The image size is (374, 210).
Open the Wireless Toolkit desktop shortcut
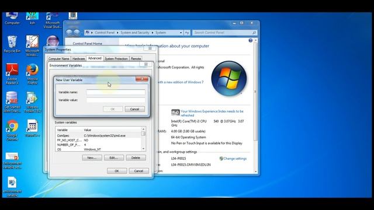(x=33, y=102)
